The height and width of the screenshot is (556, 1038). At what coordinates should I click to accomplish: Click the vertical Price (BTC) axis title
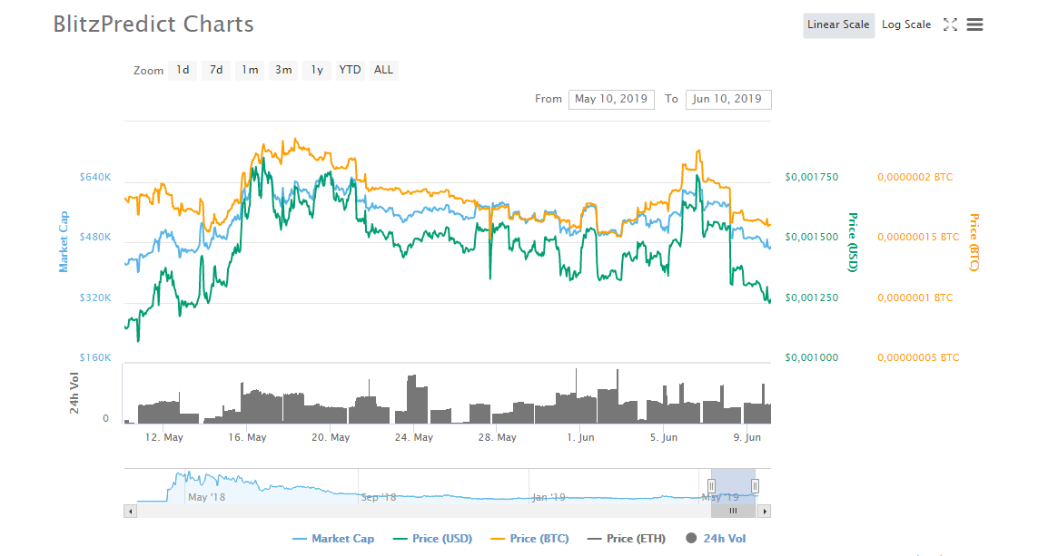point(974,242)
